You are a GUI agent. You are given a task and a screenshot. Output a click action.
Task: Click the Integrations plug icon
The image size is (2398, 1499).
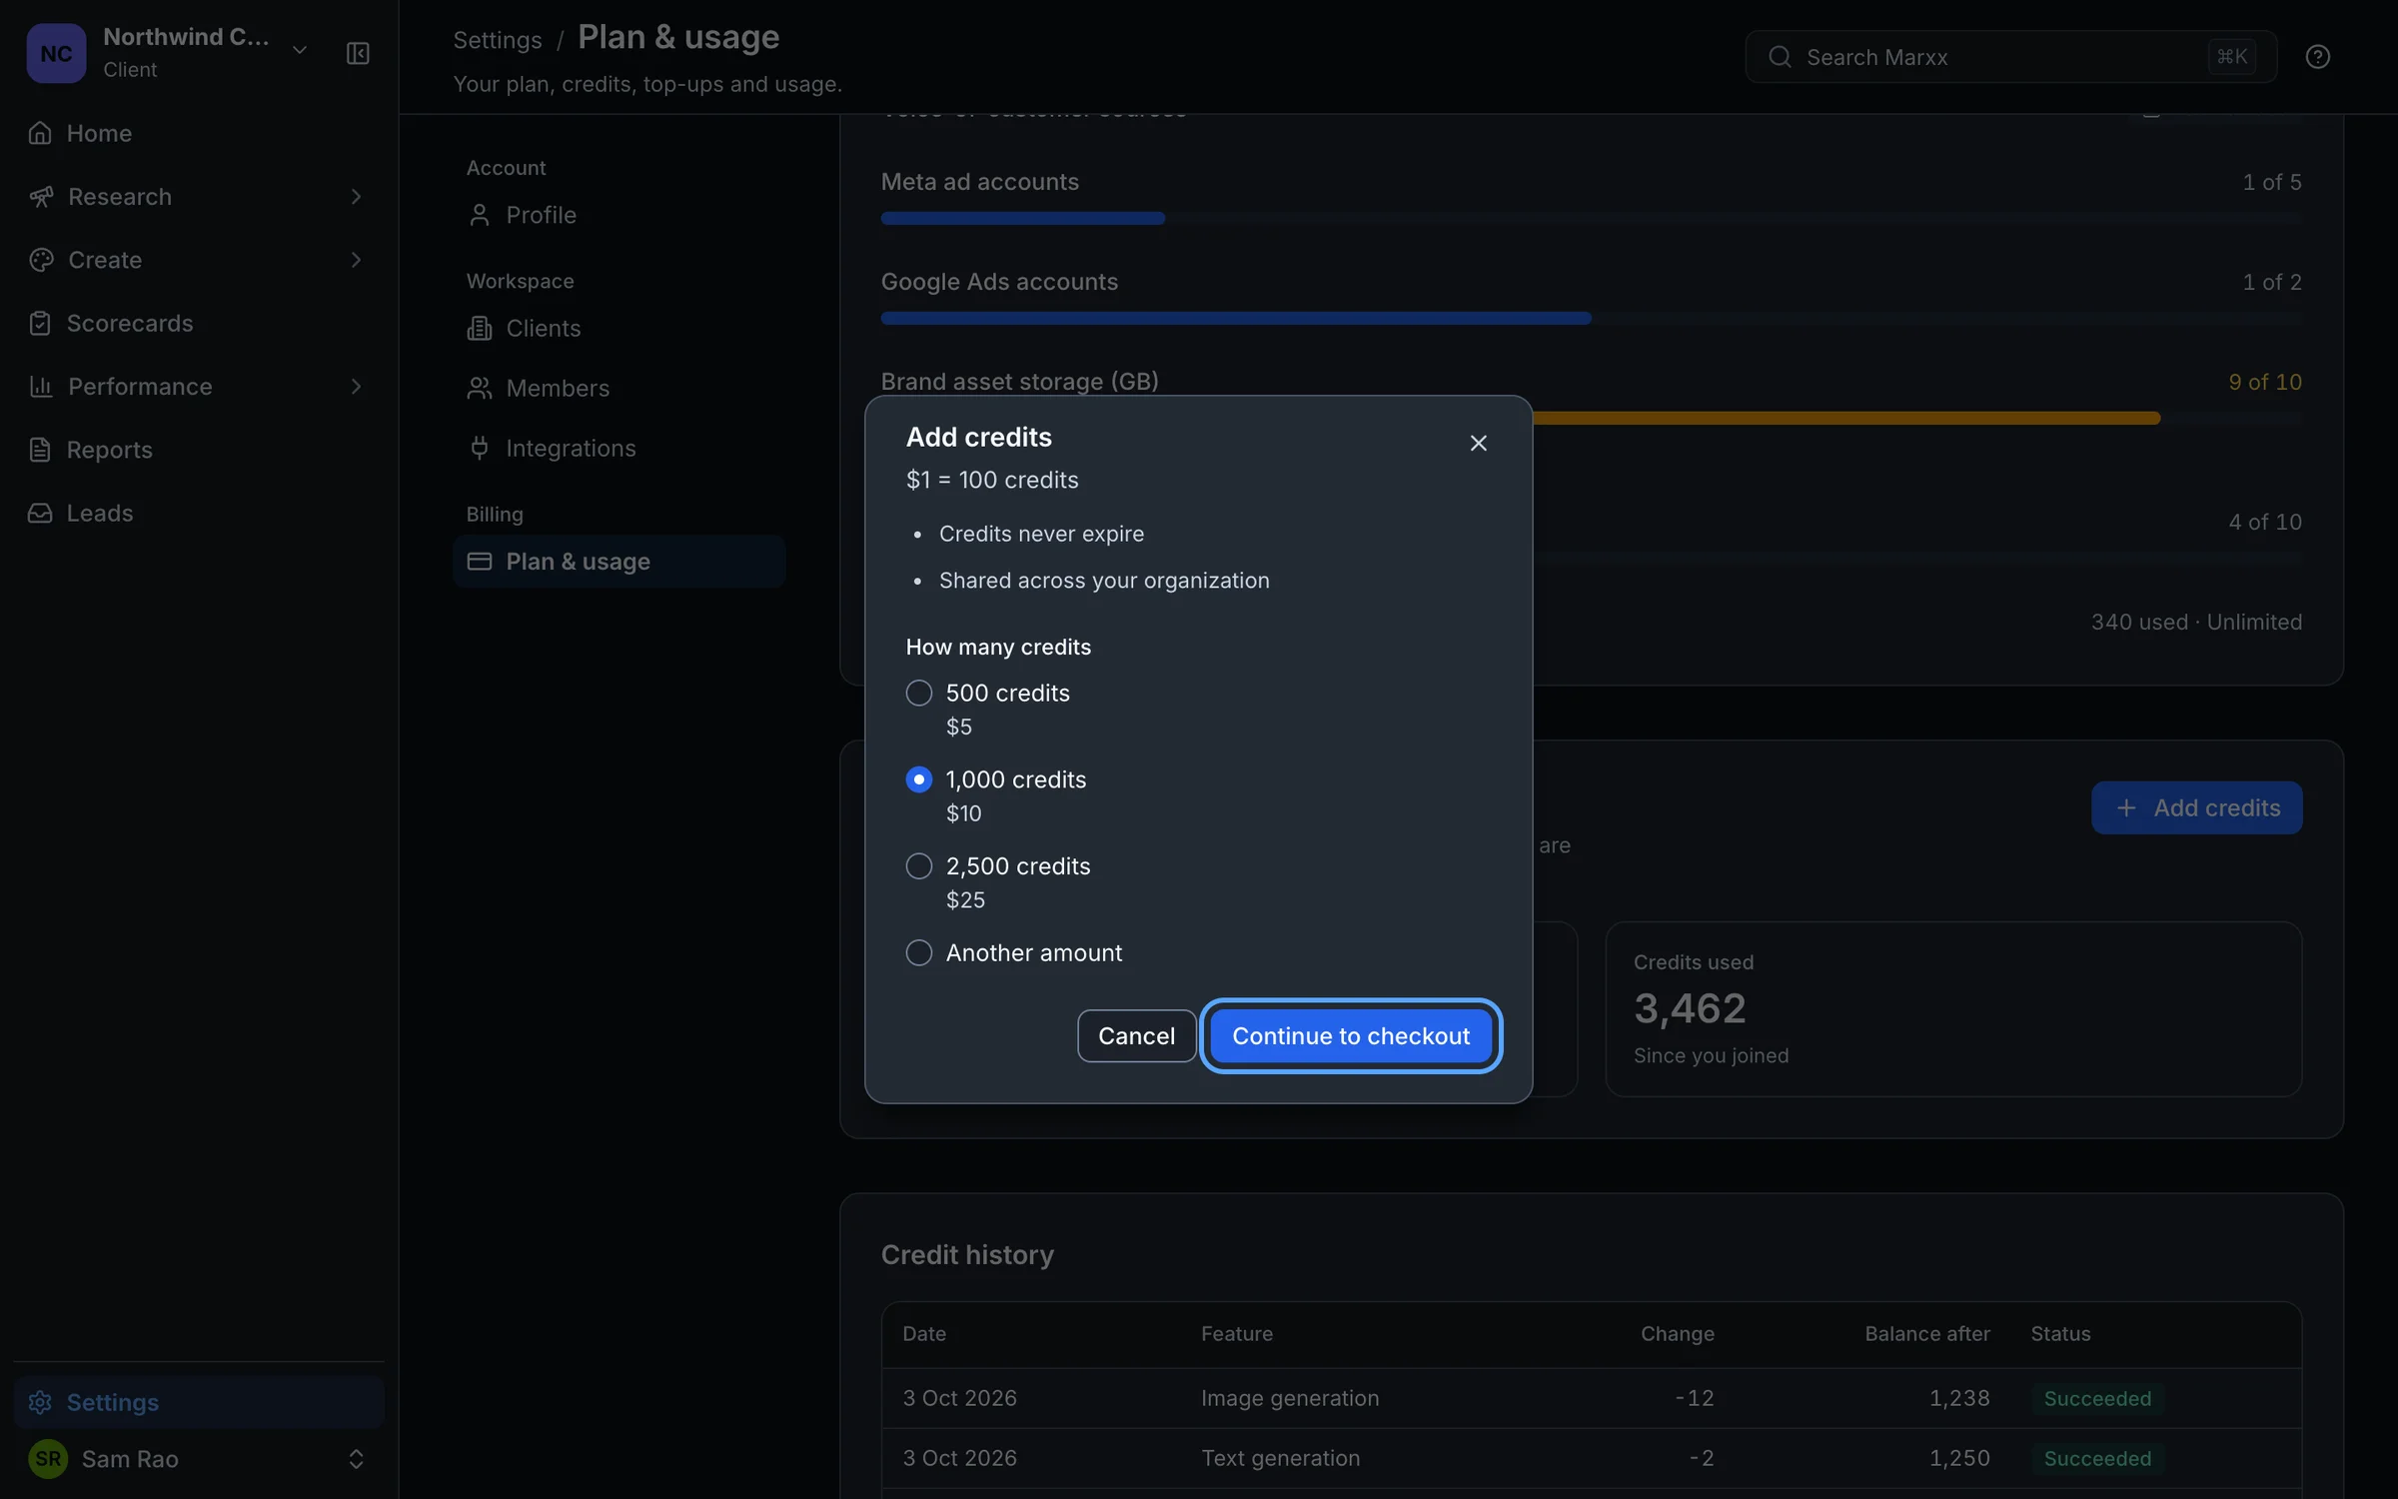tap(480, 448)
